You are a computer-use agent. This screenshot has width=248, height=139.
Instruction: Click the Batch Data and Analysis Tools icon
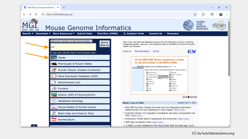click(54, 113)
